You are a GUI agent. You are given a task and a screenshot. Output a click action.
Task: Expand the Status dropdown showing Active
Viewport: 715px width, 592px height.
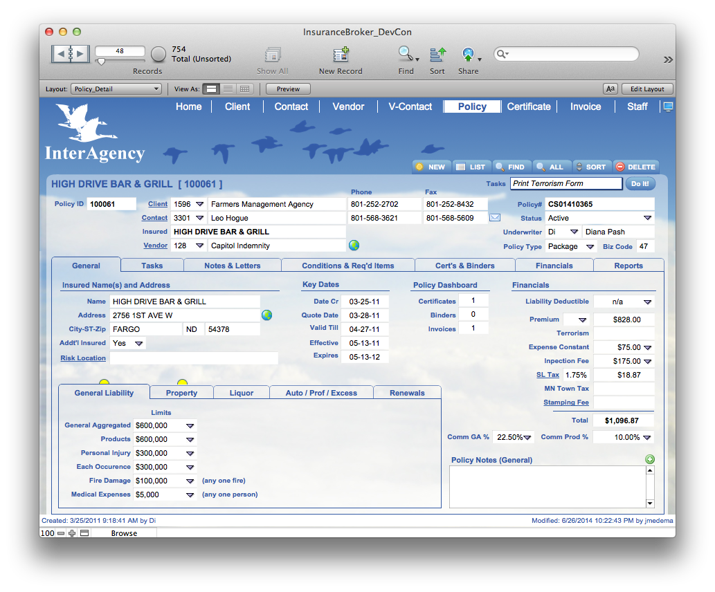pos(647,219)
